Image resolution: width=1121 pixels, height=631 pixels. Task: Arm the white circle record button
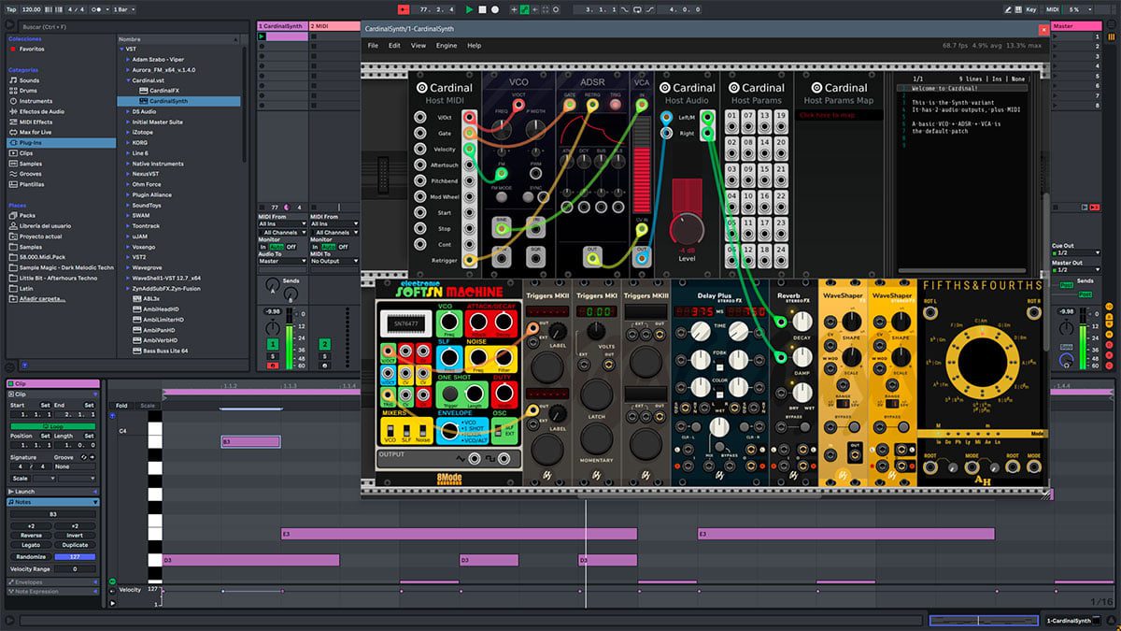[x=494, y=9]
